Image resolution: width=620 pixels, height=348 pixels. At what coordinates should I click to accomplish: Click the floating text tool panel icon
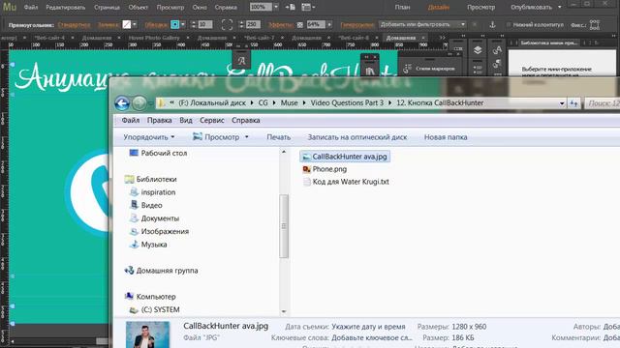tap(241, 61)
